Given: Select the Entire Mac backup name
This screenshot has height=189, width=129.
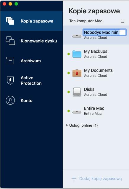Looking at the screenshot, I should 94,108.
